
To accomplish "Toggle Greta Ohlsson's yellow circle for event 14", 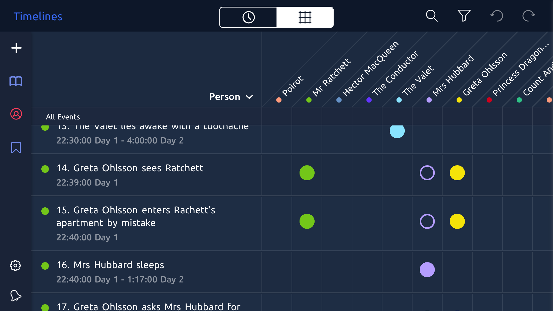I will point(457,173).
